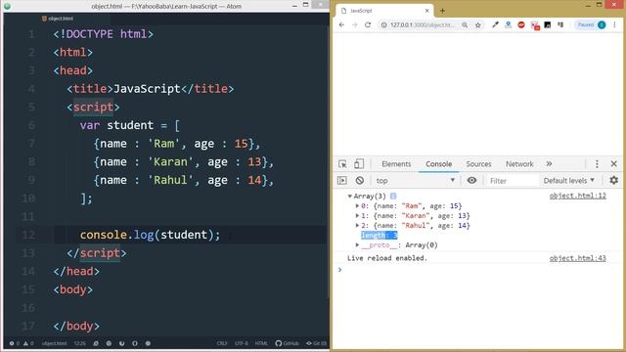
Task: Switch to the Elements tab
Action: pyautogui.click(x=396, y=164)
